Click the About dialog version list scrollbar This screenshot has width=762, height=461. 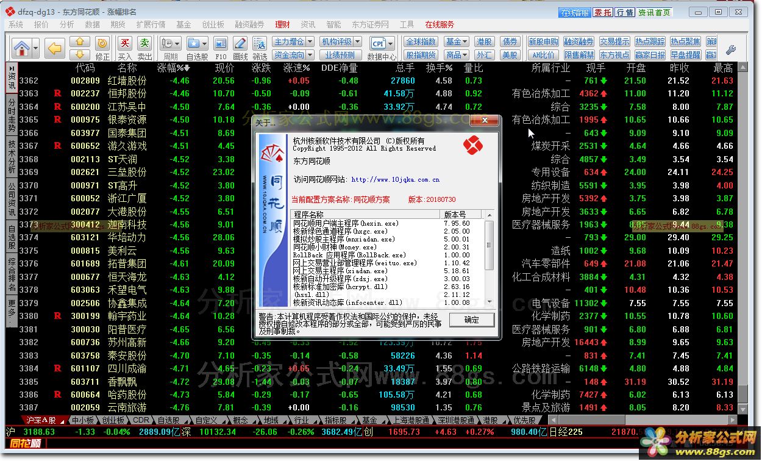[x=489, y=257]
